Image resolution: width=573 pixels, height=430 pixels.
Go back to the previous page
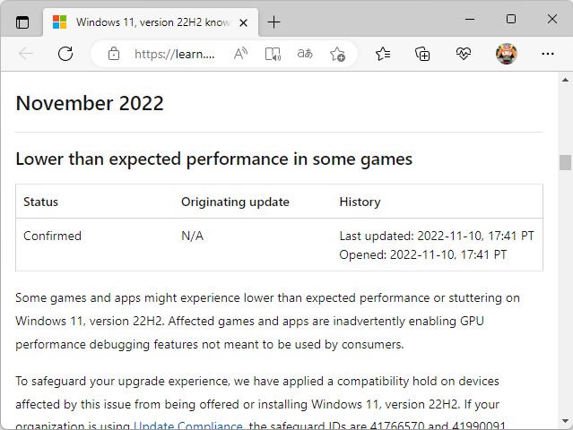(26, 54)
